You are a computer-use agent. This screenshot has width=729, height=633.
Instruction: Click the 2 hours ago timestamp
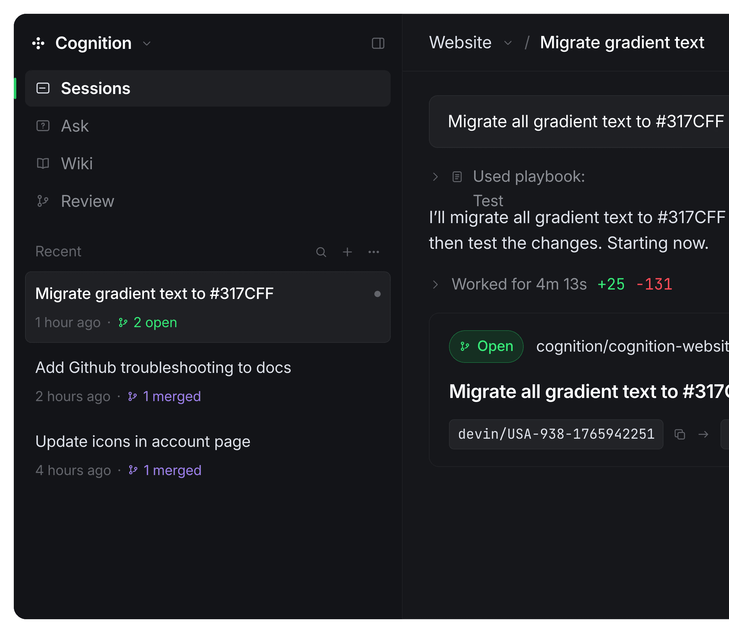point(73,396)
